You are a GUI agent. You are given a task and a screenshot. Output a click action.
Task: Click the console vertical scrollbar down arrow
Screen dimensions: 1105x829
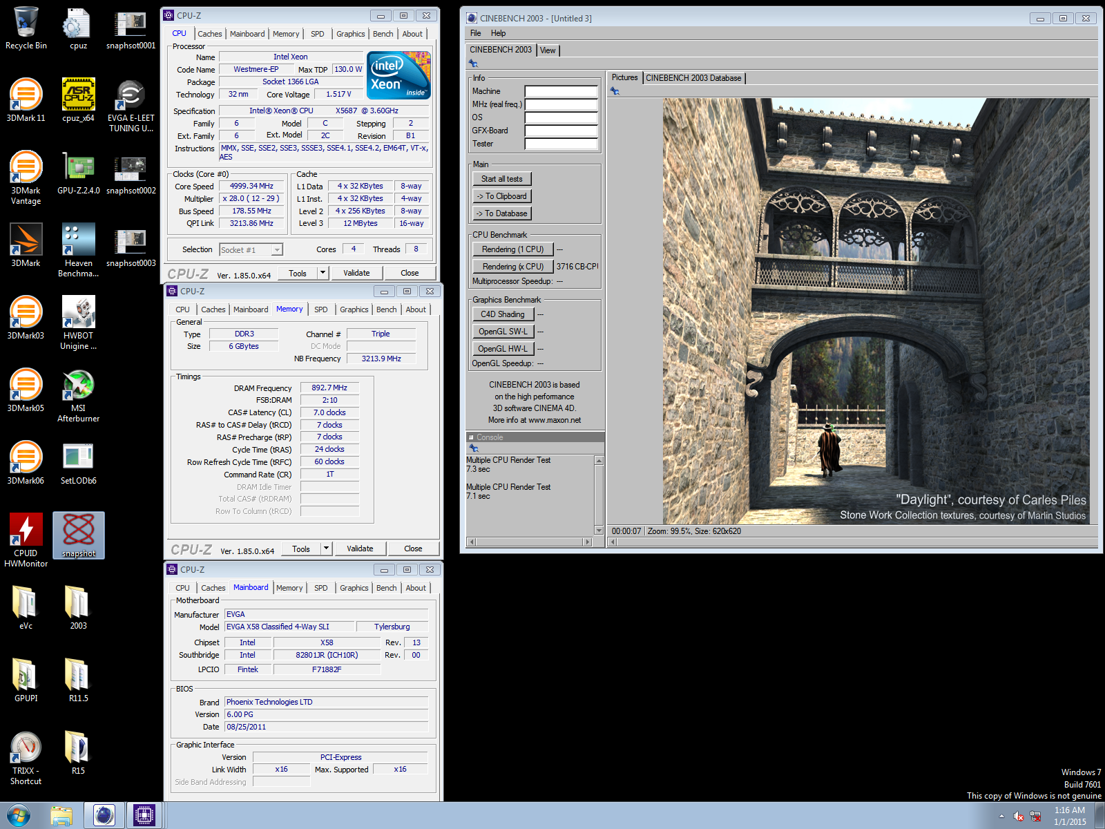tap(599, 531)
